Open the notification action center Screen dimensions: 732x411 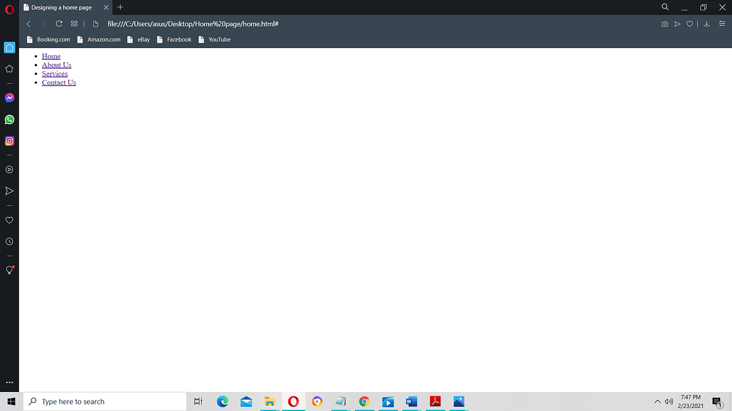tap(717, 402)
